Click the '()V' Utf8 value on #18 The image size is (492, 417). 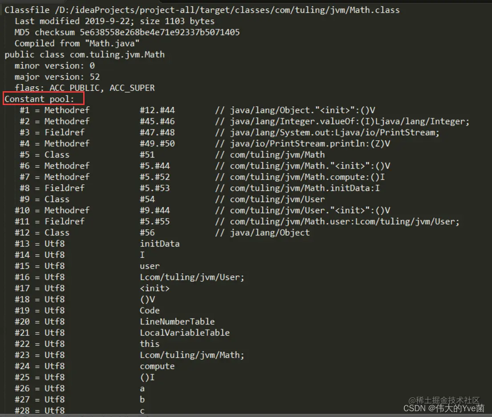click(x=147, y=300)
